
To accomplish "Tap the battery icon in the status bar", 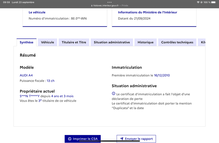I will pos(214,2).
